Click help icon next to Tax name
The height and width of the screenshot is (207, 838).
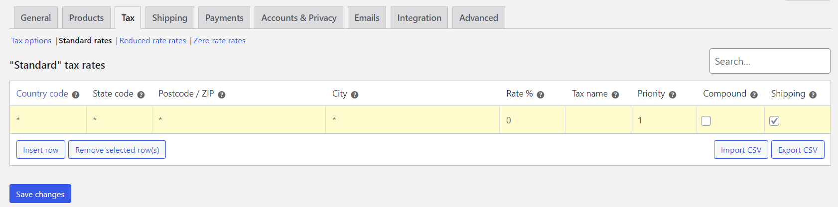click(x=615, y=95)
